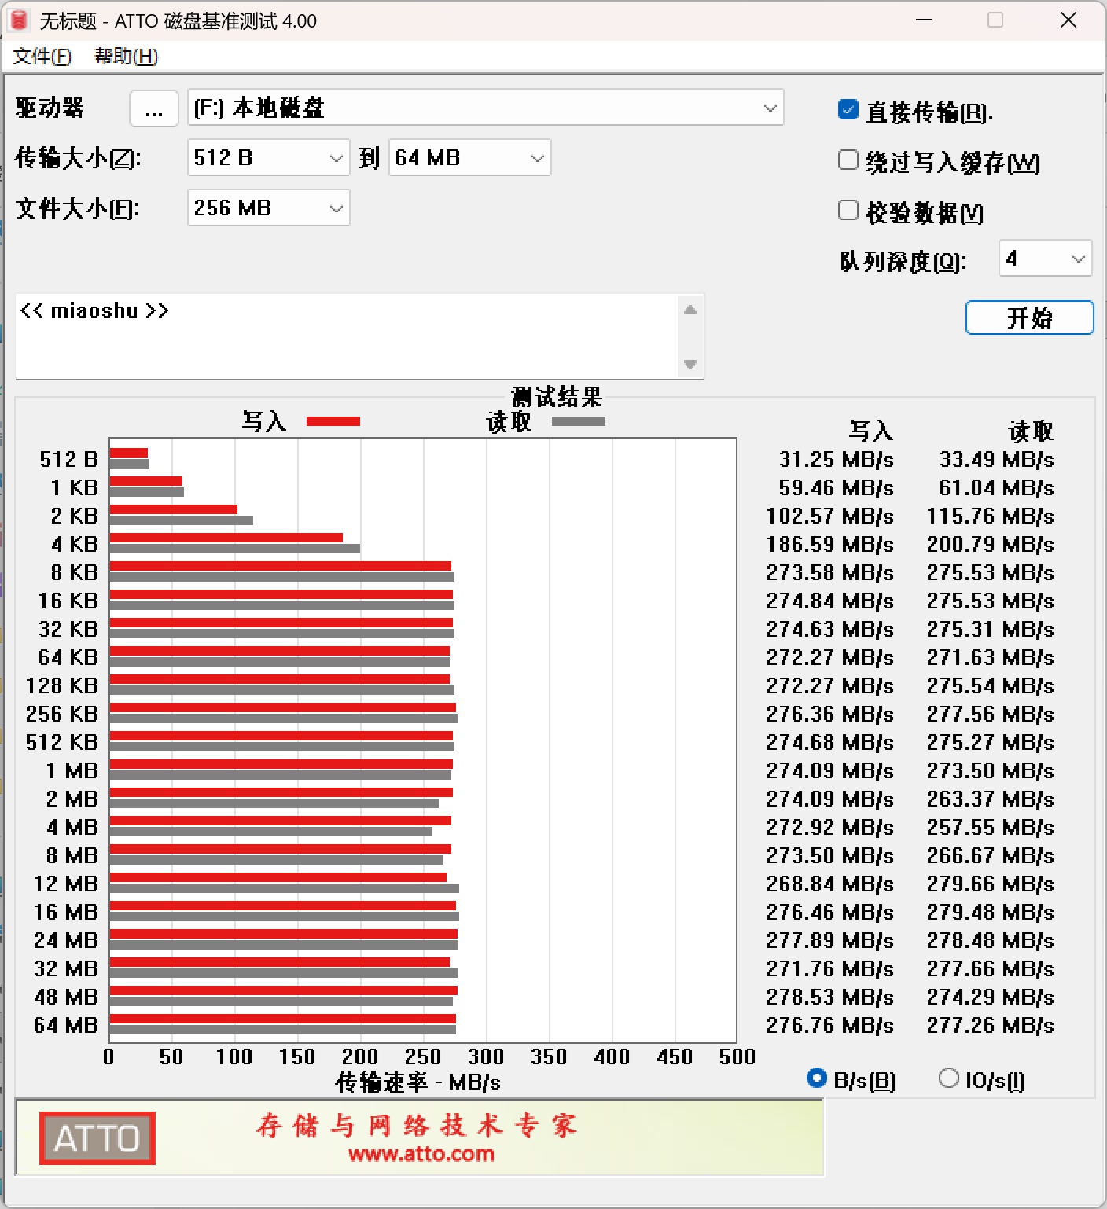Click the 传输速率 - MB/s axis title
The width and height of the screenshot is (1107, 1209).
point(418,1082)
